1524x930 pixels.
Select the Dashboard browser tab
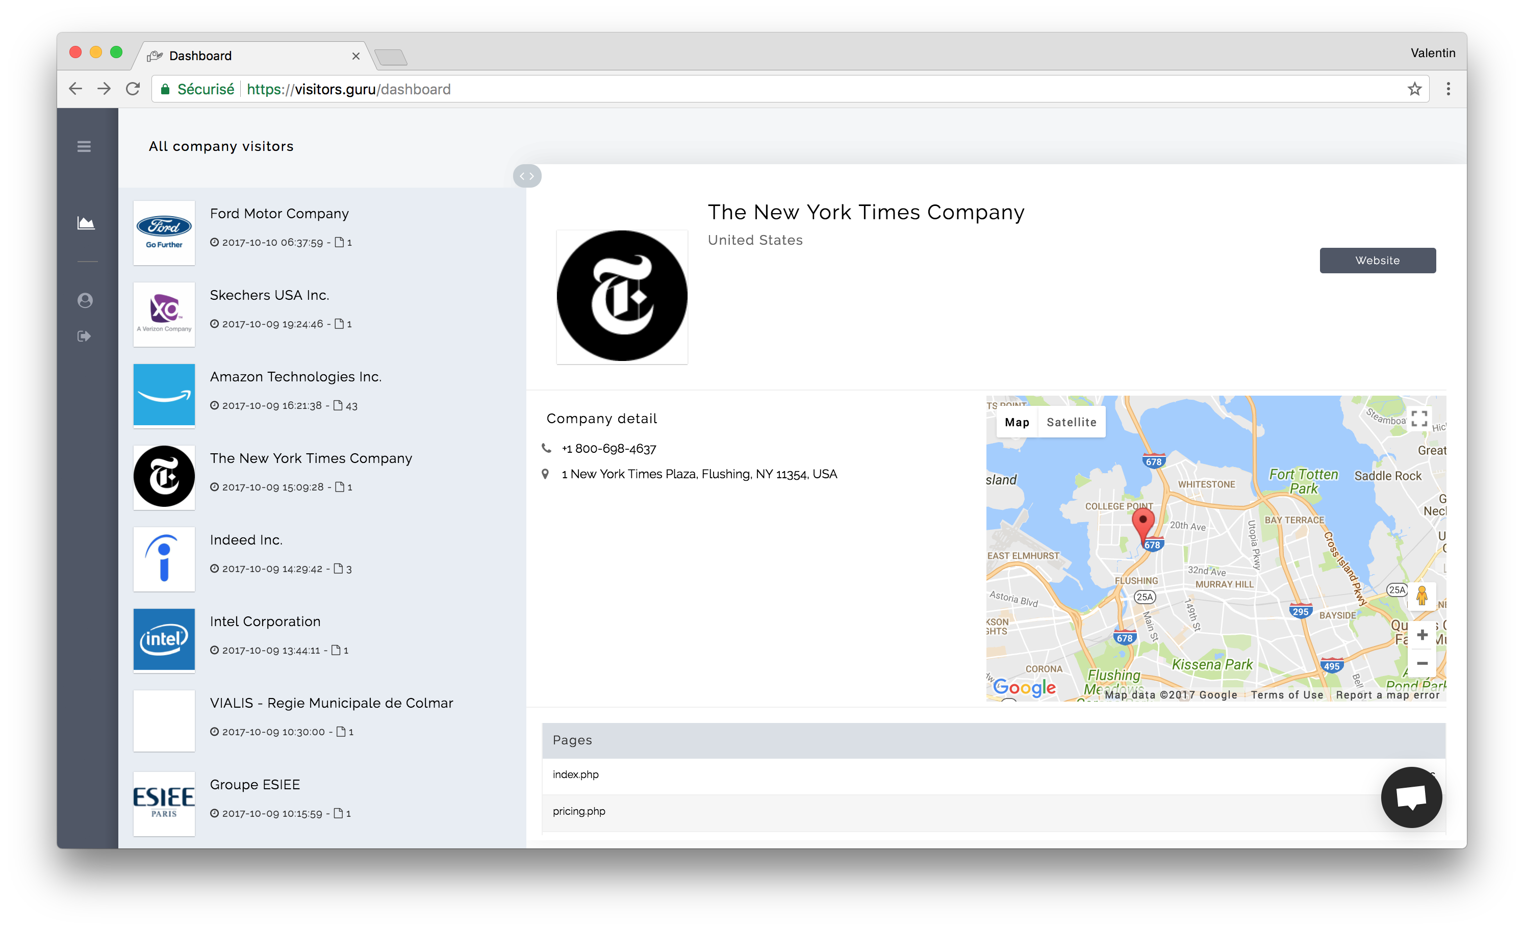252,56
